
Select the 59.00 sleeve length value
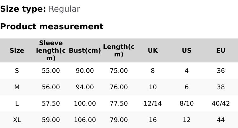click(51, 120)
